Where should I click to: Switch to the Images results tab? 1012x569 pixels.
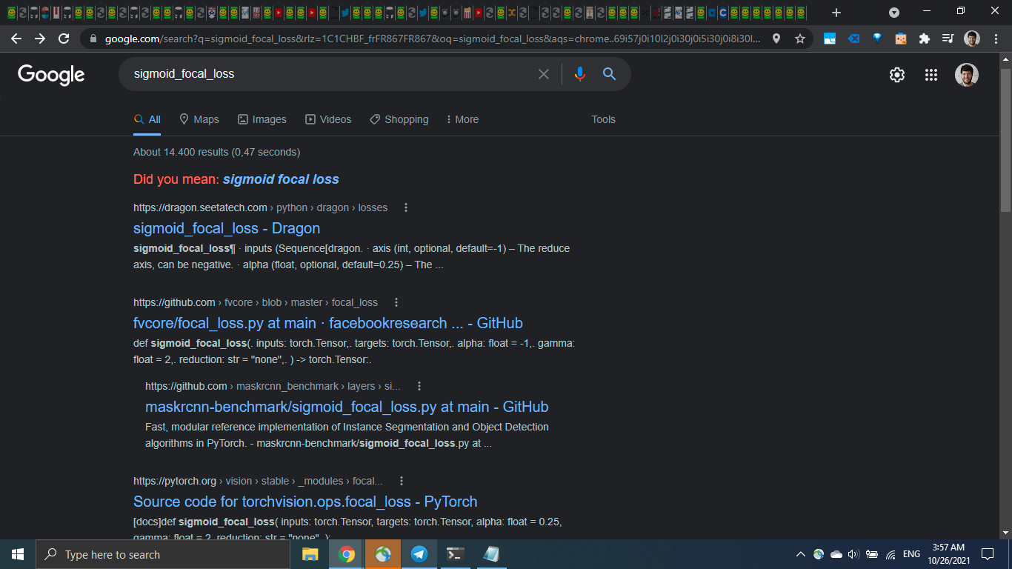click(262, 119)
